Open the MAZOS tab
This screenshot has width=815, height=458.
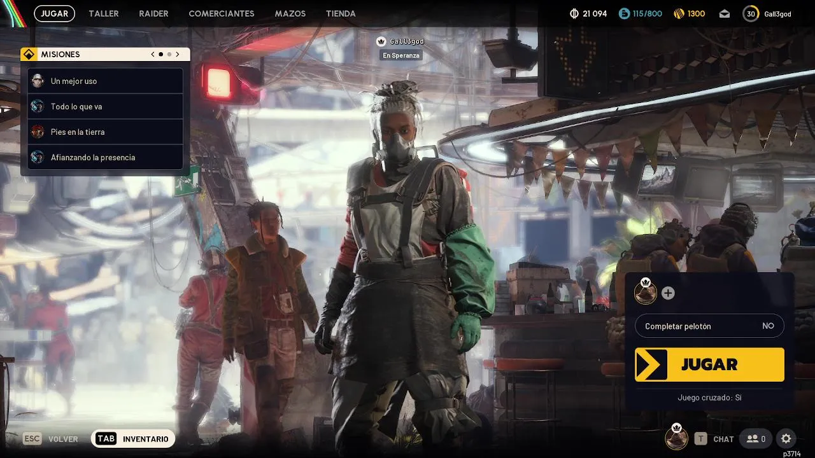pos(290,13)
